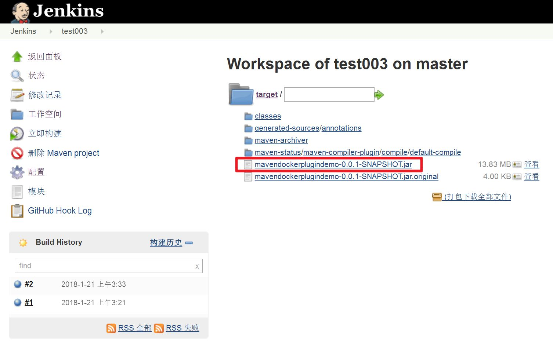
Task: Focus the workspace path input field
Action: [329, 95]
